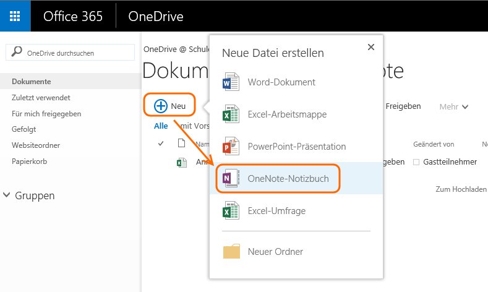Switch to the Alle view tab
This screenshot has height=292, width=488.
click(161, 126)
